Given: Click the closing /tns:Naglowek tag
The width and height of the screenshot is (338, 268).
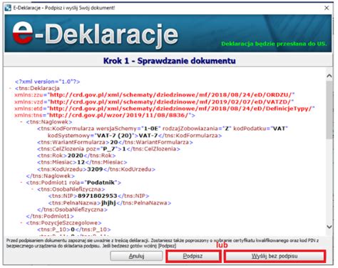Looking at the screenshot, I should tap(51, 176).
